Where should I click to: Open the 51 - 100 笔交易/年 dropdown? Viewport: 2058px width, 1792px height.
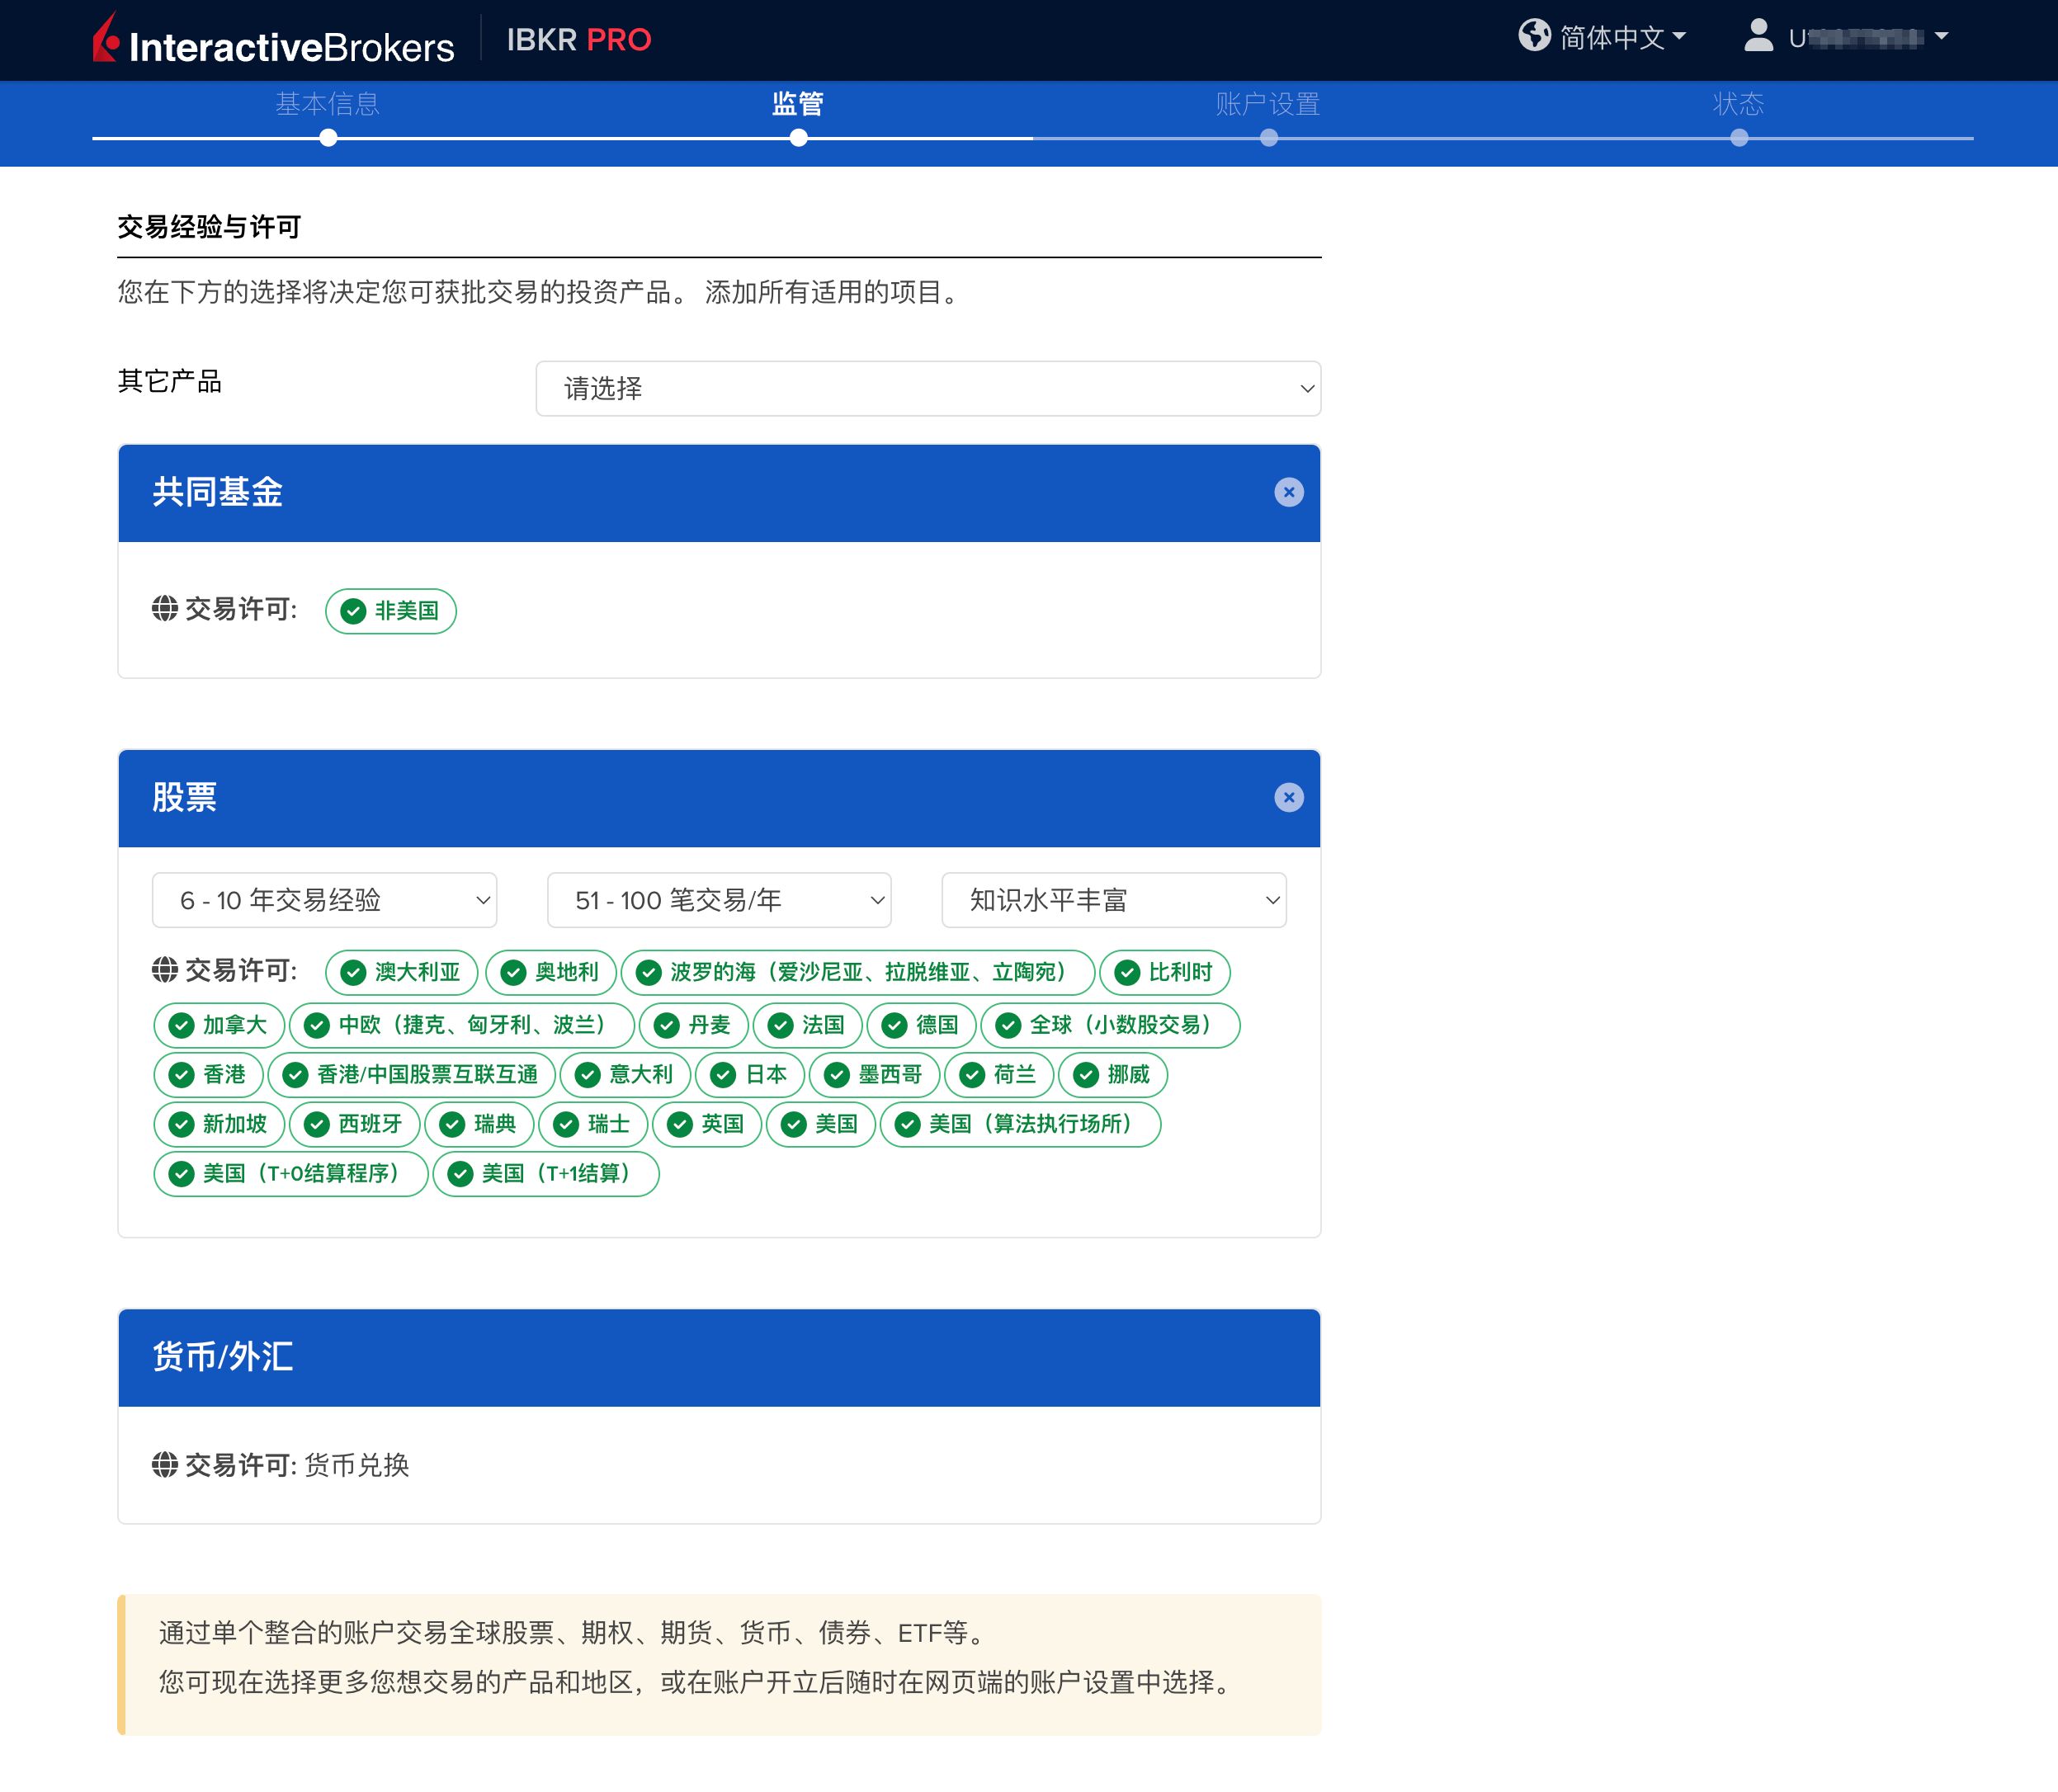coord(718,899)
